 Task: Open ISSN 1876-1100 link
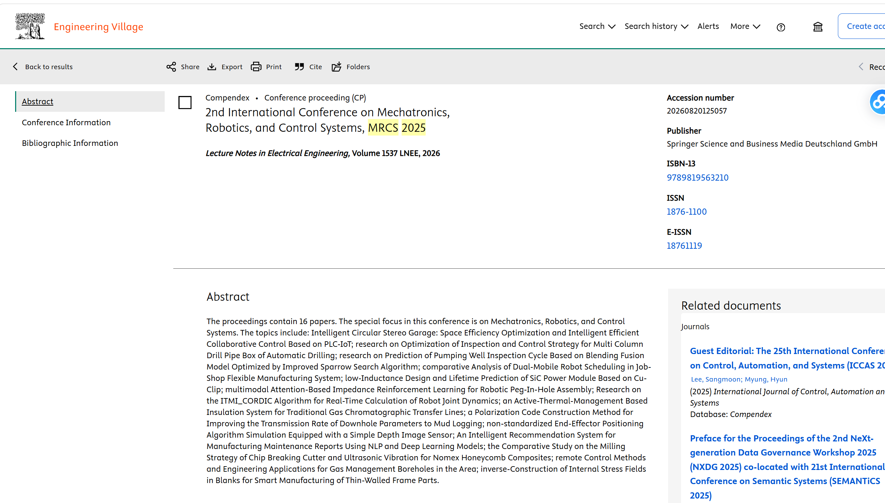(686, 212)
